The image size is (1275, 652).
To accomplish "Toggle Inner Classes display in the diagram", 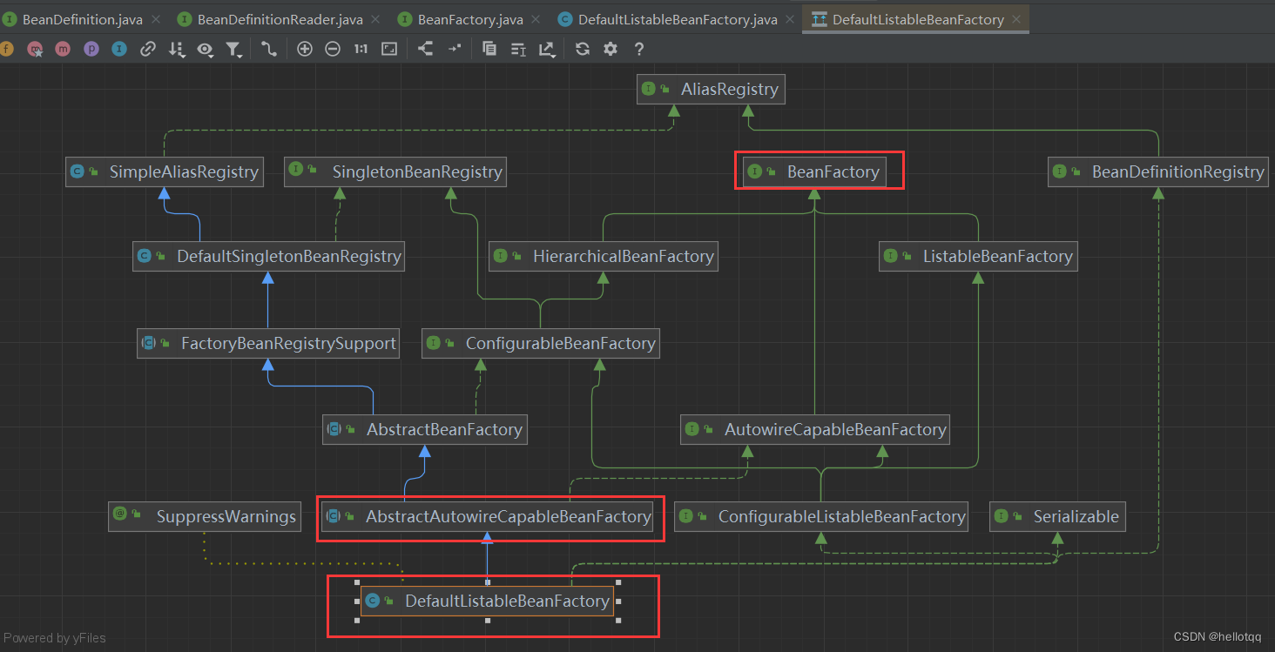I will (119, 50).
